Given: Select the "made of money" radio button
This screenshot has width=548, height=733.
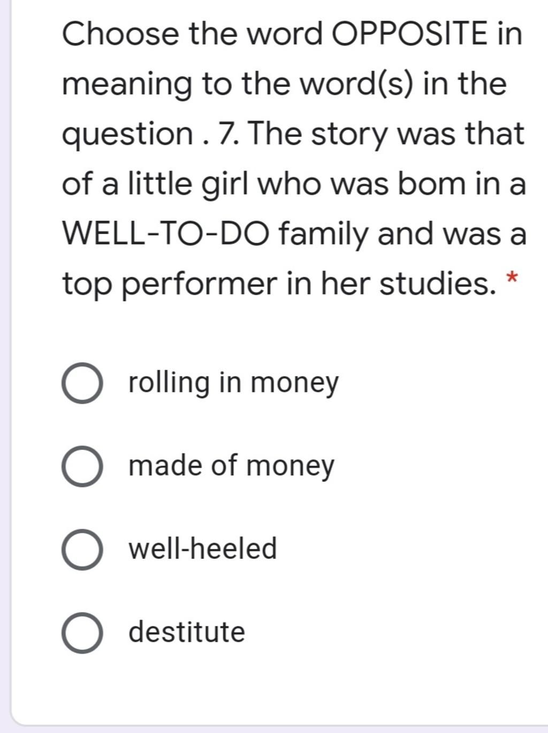Looking at the screenshot, I should tap(82, 466).
